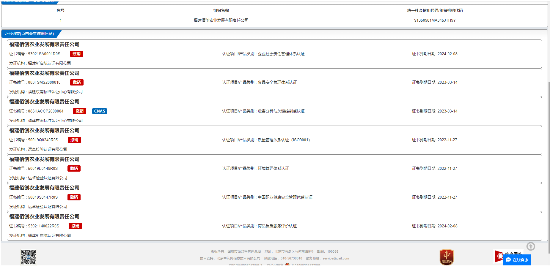Screen dimensions: 550x266
Task: Click technical support company name in footer
Action: click(x=238, y=258)
